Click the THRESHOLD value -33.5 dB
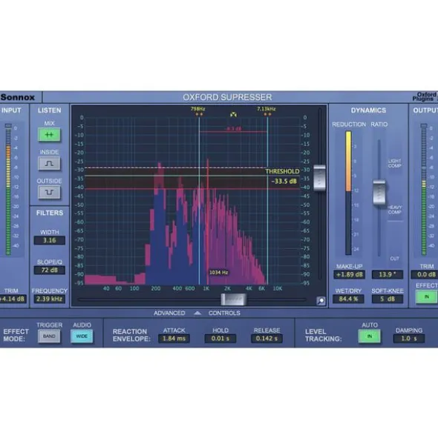 (284, 182)
